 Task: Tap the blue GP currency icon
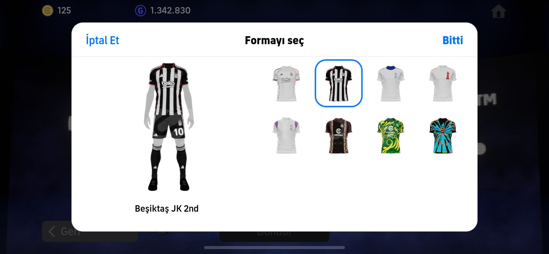(x=141, y=11)
